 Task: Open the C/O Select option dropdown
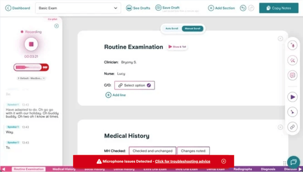pyautogui.click(x=134, y=86)
